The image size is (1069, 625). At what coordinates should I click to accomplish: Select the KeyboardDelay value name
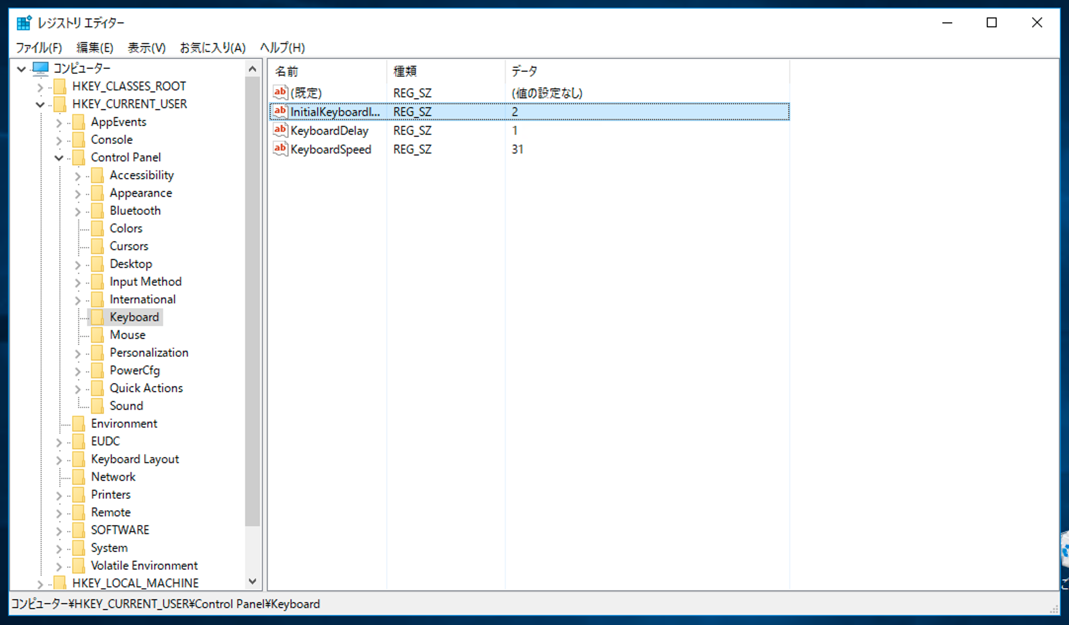(329, 131)
